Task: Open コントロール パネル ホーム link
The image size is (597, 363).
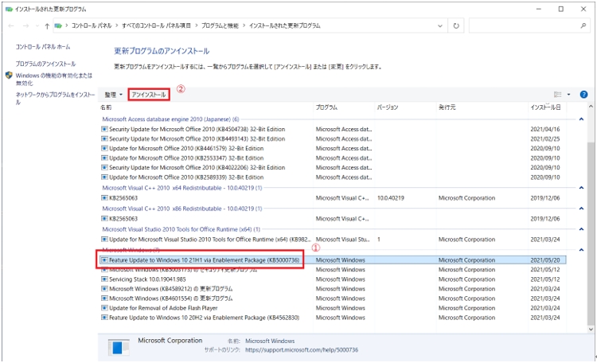Action: (x=43, y=46)
